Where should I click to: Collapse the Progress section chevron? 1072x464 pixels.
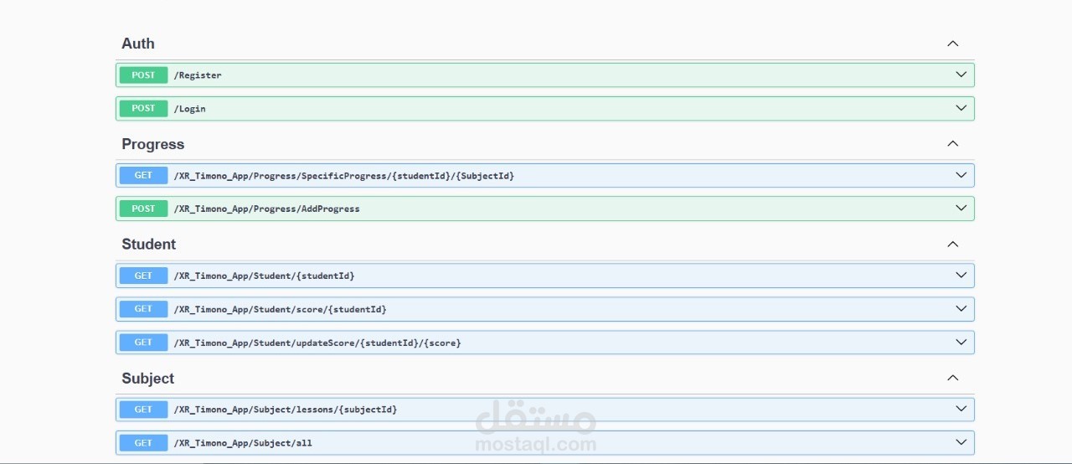(x=952, y=144)
